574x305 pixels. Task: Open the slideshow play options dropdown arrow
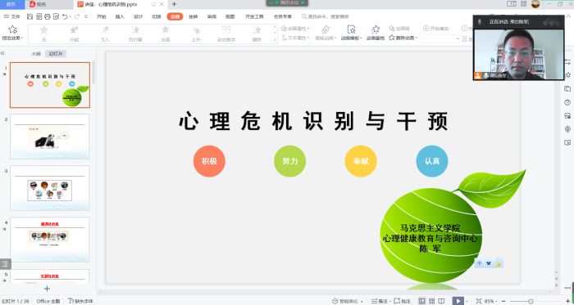tap(467, 302)
